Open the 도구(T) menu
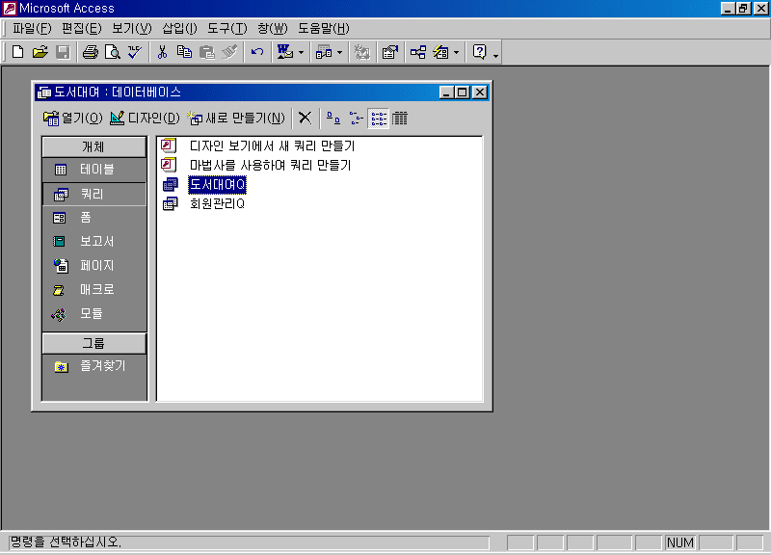 pos(227,29)
